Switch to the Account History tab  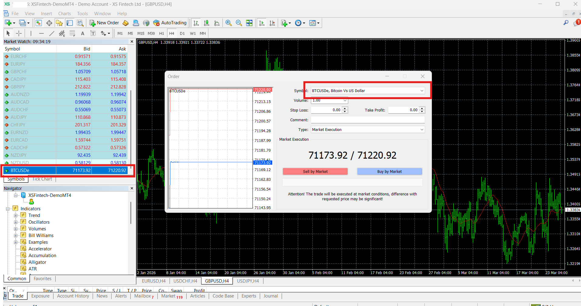pyautogui.click(x=73, y=296)
